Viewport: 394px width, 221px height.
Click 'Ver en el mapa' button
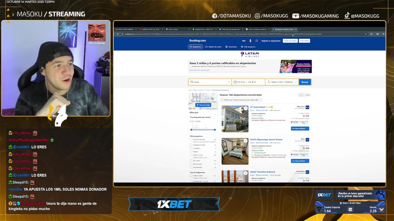tap(203, 105)
